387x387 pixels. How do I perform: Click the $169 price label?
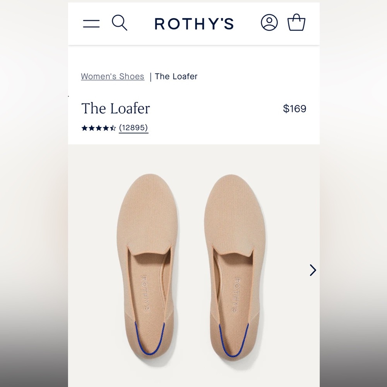click(295, 109)
